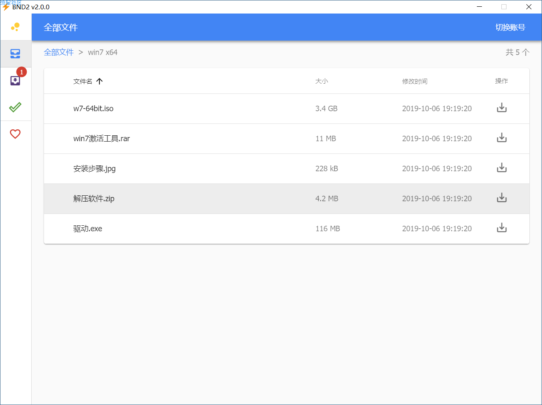Click the 全部文件 header title
Screen dimensions: 542x405
pyautogui.click(x=61, y=27)
